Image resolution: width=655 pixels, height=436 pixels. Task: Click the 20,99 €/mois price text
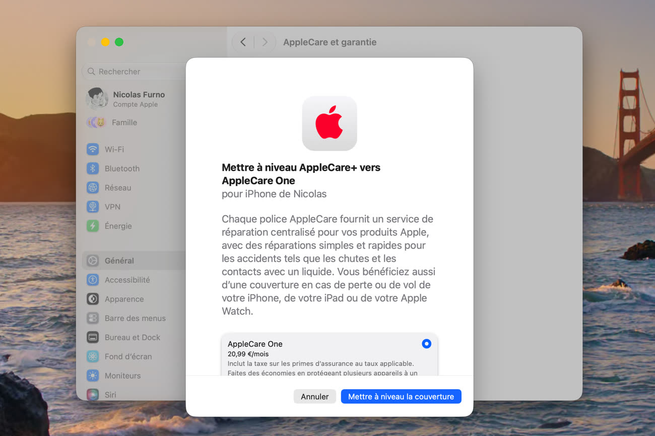pos(248,354)
